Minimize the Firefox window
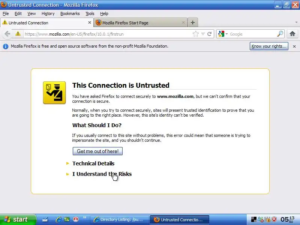Screen dimensions: 300x225 [x=277, y=5]
